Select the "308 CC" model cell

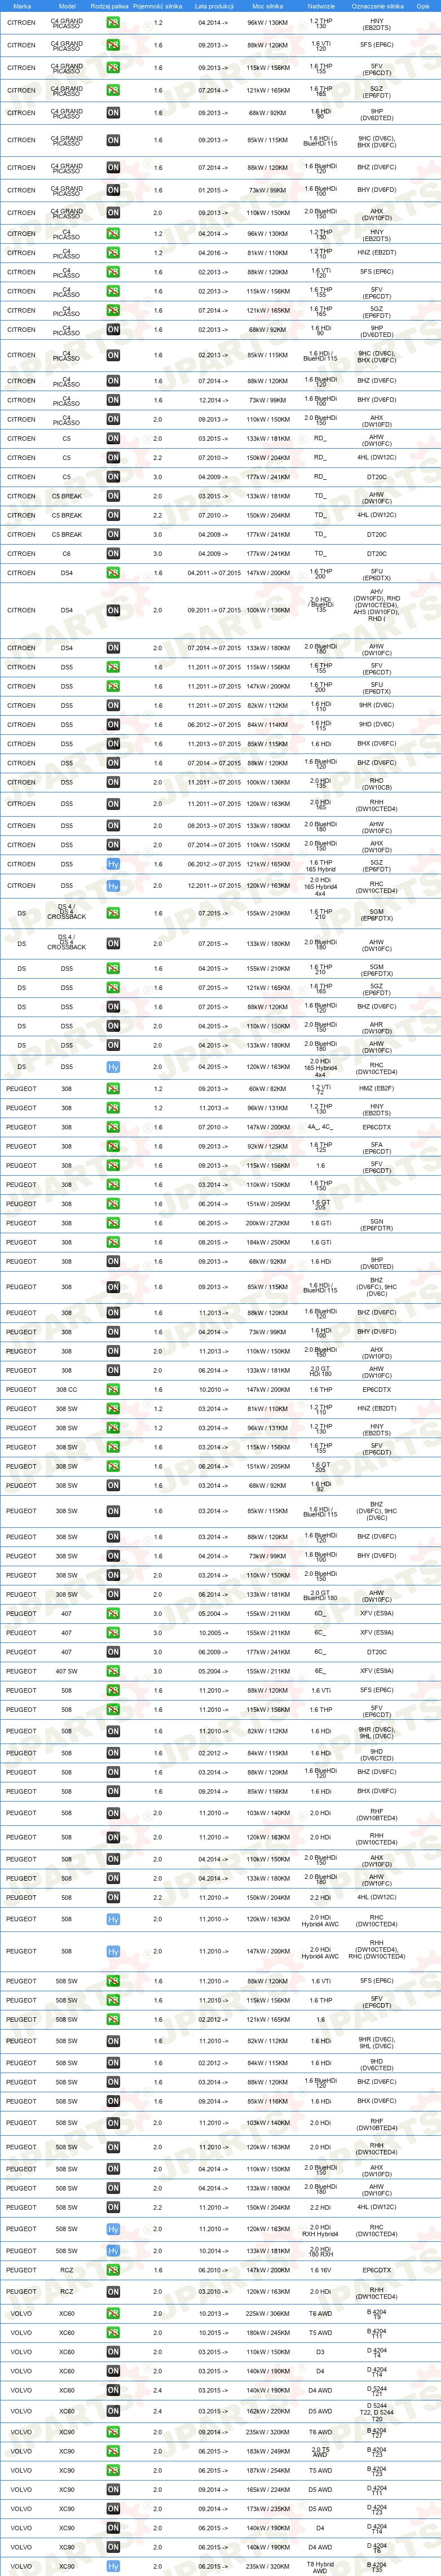click(66, 1389)
